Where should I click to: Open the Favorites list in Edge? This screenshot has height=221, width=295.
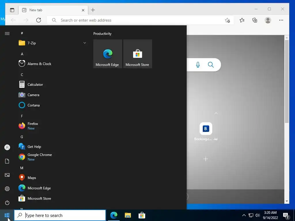click(242, 20)
